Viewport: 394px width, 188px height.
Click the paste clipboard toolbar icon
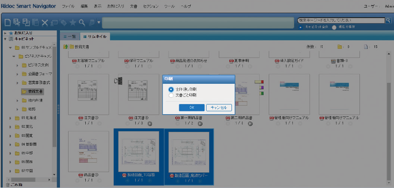coord(35,22)
